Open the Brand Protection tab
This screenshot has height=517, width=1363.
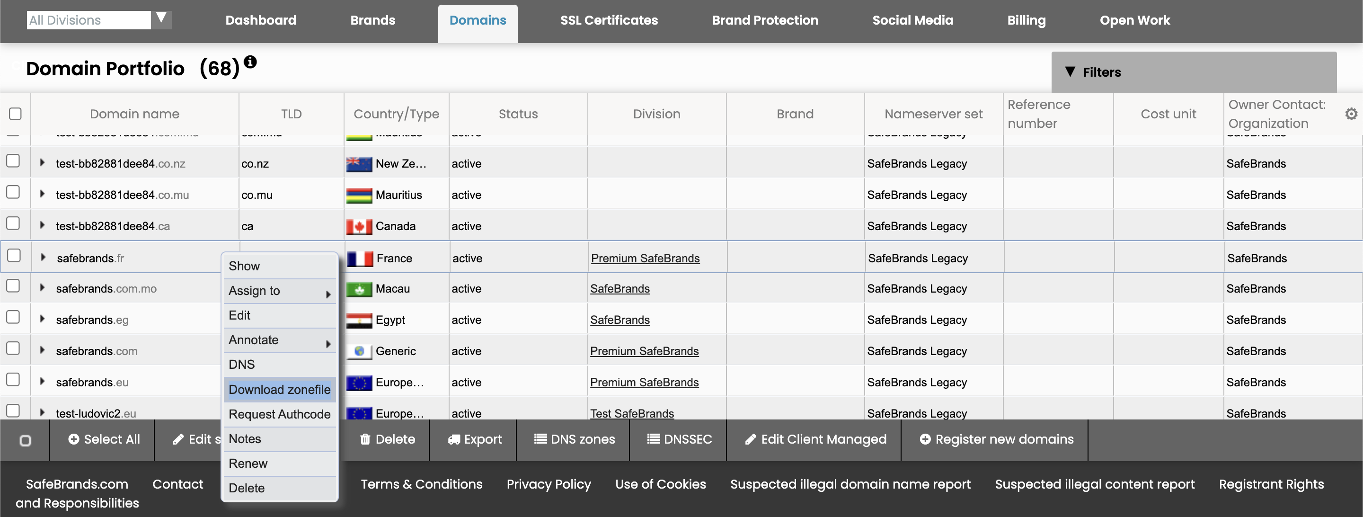coord(765,20)
